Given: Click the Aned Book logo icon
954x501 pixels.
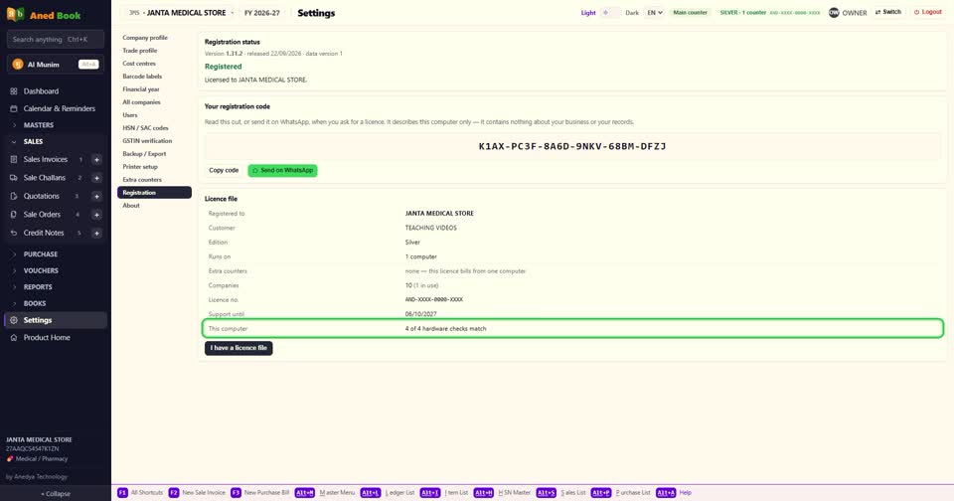Looking at the screenshot, I should [15, 15].
